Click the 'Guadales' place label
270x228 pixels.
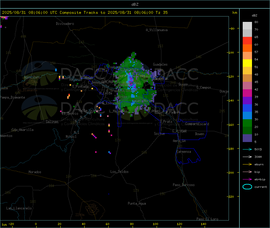pos(160,64)
